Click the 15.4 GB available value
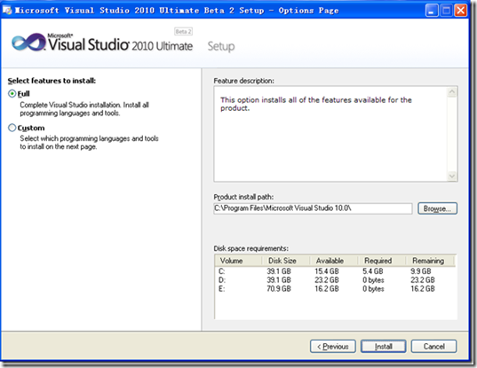 (326, 271)
